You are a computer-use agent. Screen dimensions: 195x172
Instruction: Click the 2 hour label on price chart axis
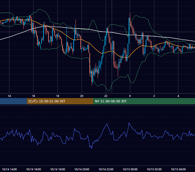tap(154, 96)
